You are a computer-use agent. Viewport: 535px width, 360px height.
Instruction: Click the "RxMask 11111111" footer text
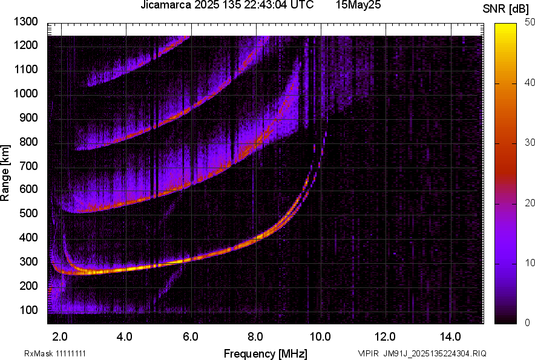point(55,353)
